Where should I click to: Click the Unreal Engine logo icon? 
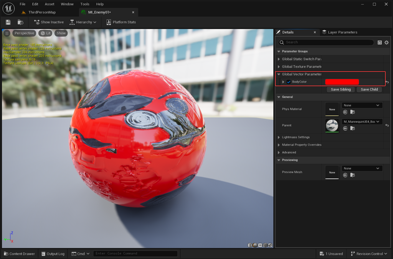[8, 8]
